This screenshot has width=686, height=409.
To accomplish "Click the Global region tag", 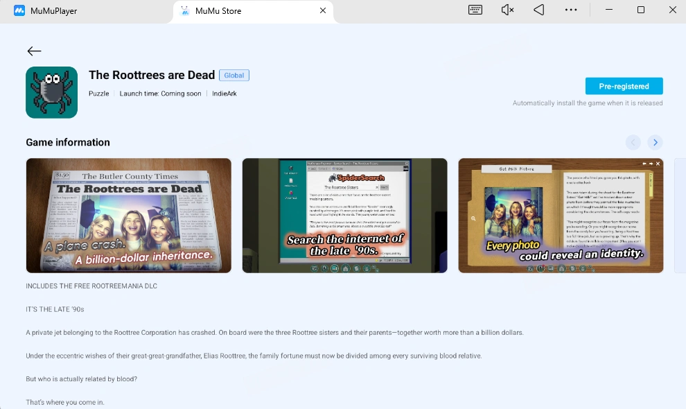I will pyautogui.click(x=234, y=76).
